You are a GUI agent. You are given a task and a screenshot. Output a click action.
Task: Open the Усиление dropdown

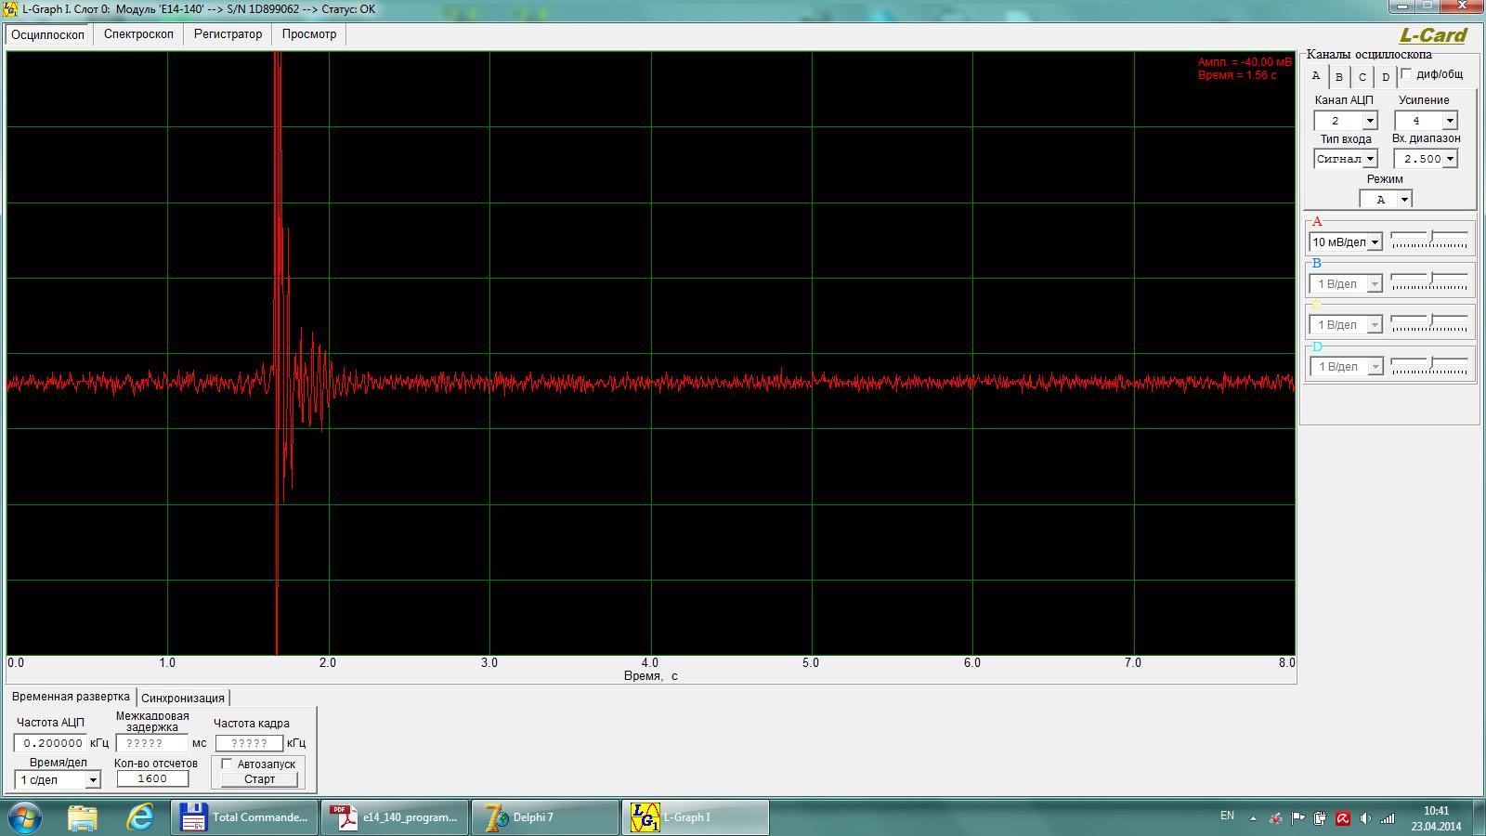(1450, 121)
